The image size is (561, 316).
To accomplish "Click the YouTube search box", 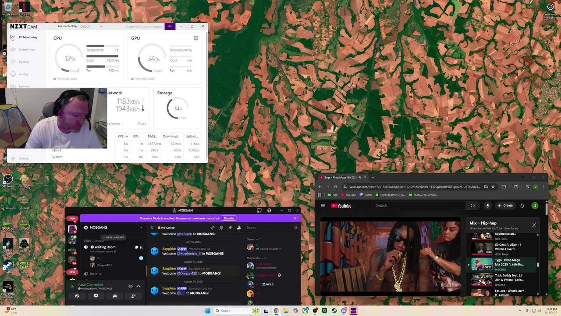I will pyautogui.click(x=420, y=205).
